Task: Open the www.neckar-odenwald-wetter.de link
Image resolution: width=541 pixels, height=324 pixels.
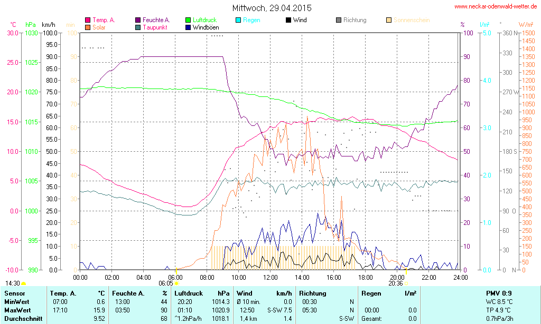Action: 496,7
